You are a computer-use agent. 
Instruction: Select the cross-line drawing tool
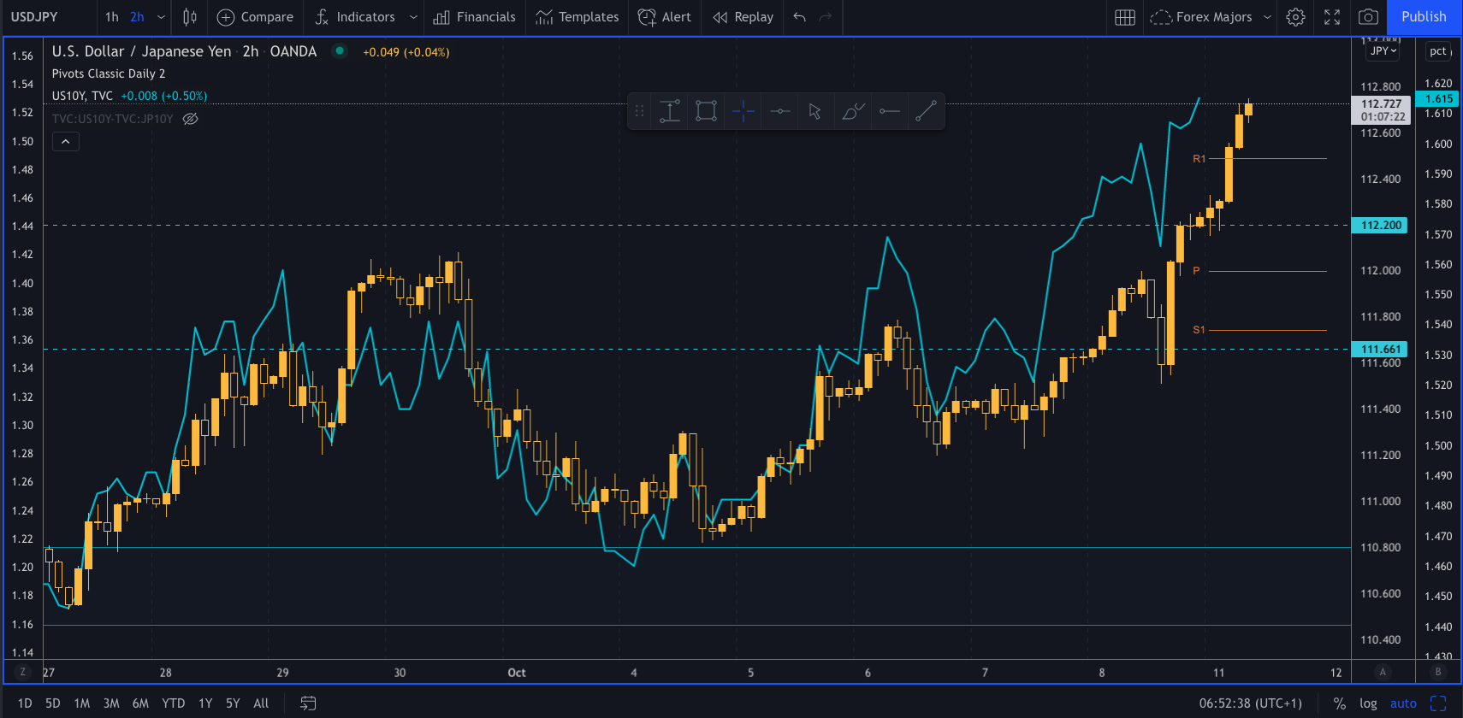coord(743,111)
